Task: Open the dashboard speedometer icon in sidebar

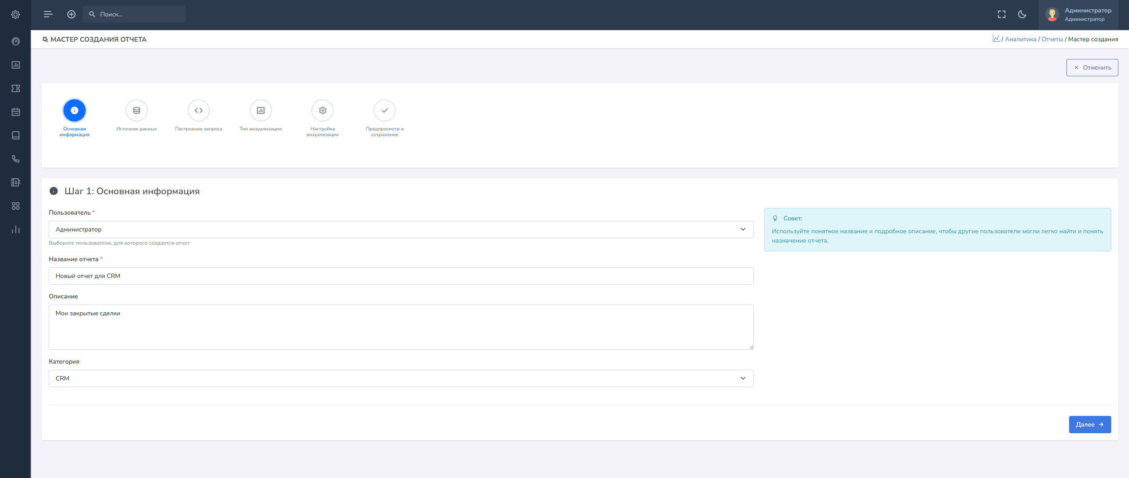Action: click(16, 41)
